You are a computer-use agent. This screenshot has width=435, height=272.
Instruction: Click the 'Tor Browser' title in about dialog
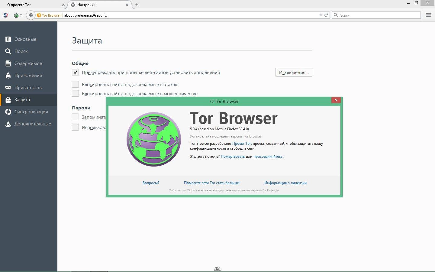(x=234, y=118)
